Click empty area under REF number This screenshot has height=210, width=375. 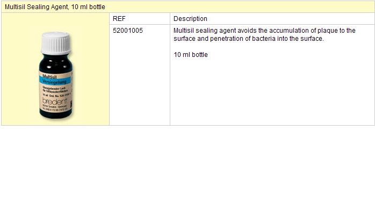(x=140, y=81)
